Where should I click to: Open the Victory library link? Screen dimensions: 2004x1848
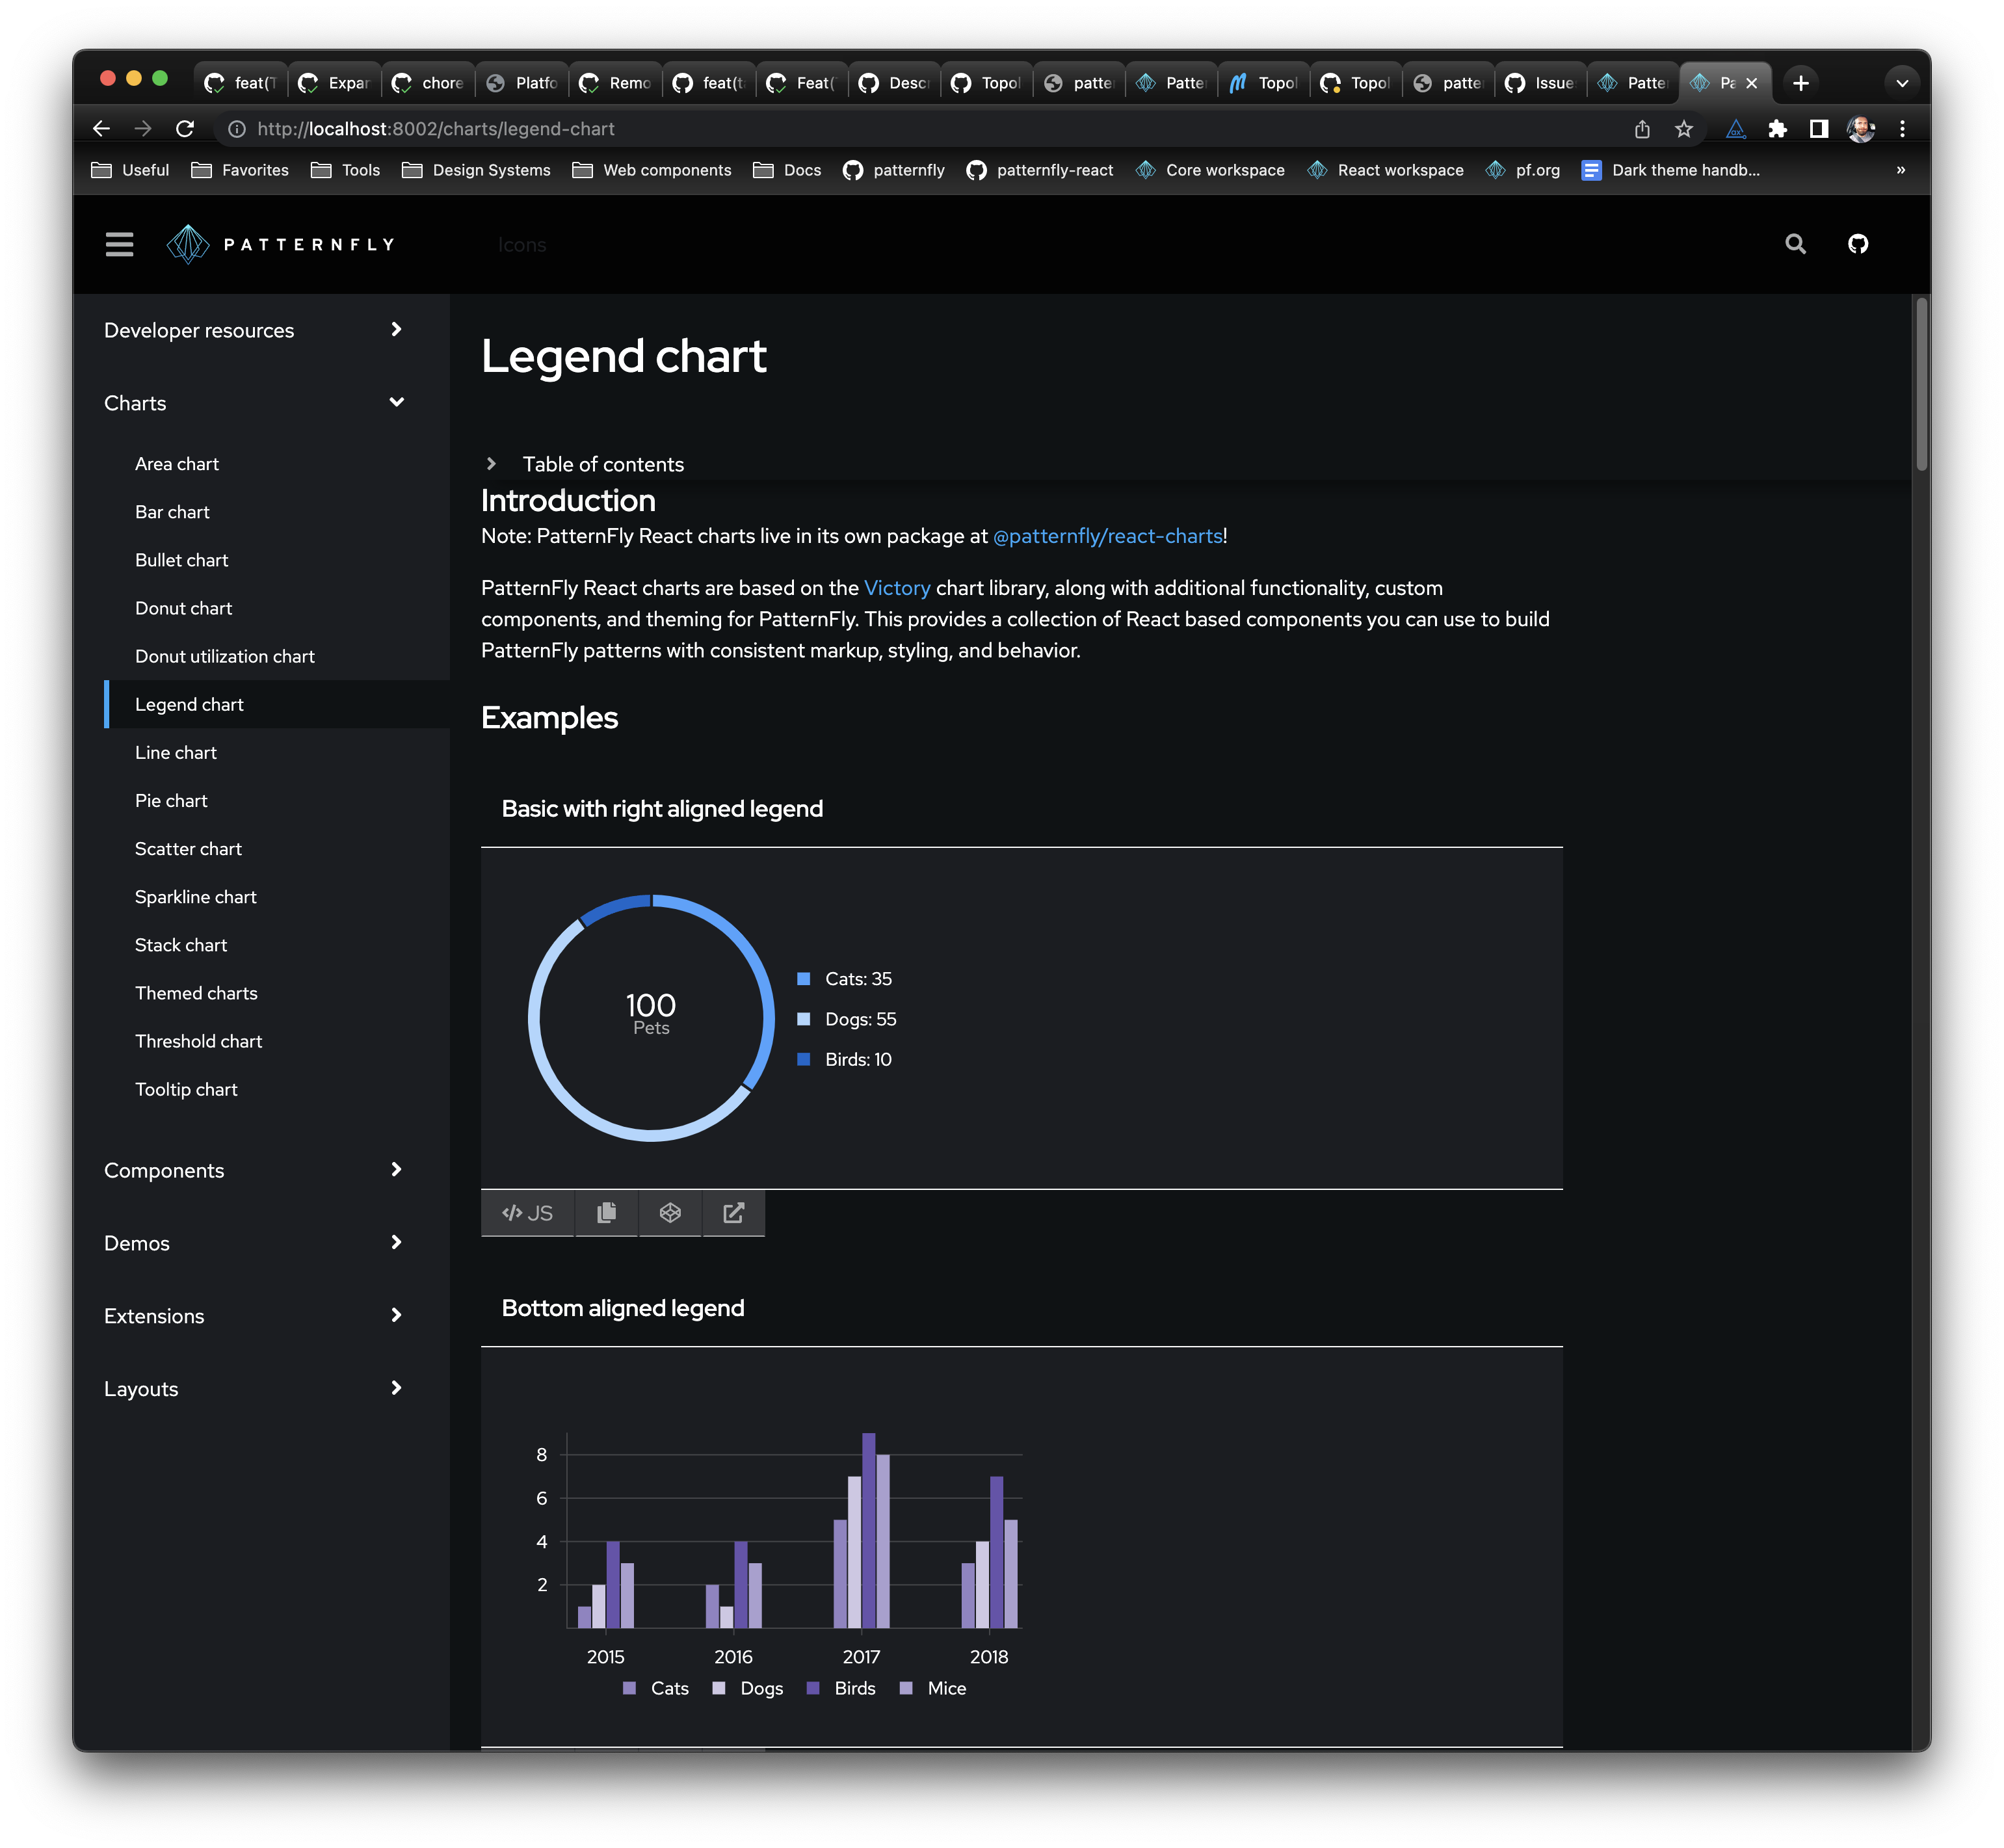coord(896,588)
